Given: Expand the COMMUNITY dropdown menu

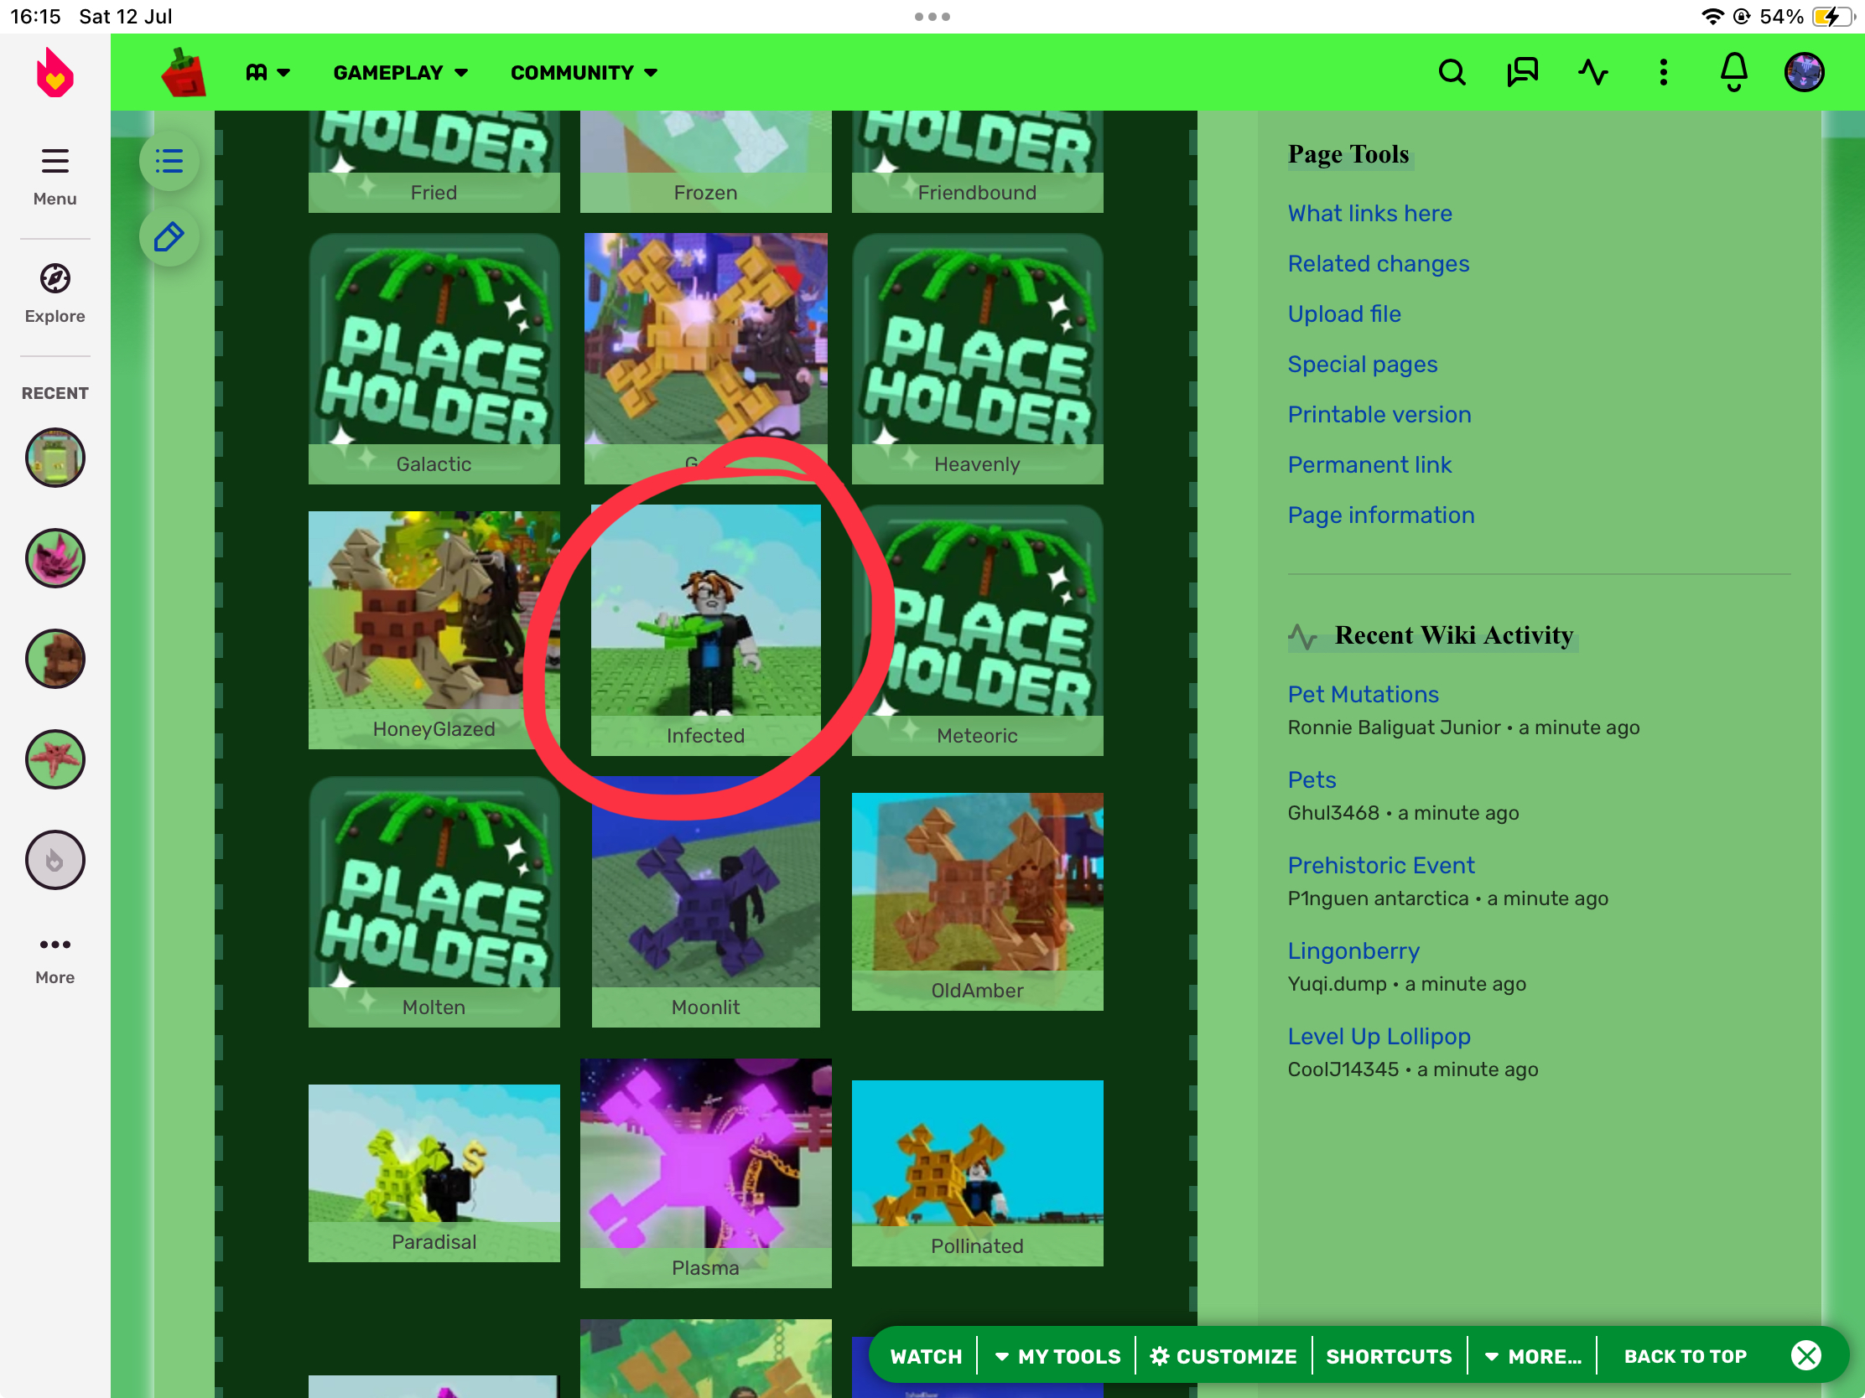Looking at the screenshot, I should 584,72.
